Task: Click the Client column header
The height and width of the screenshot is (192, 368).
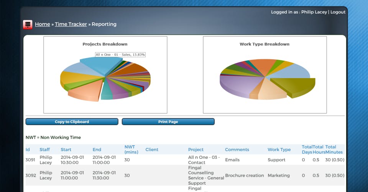Action: [x=152, y=150]
